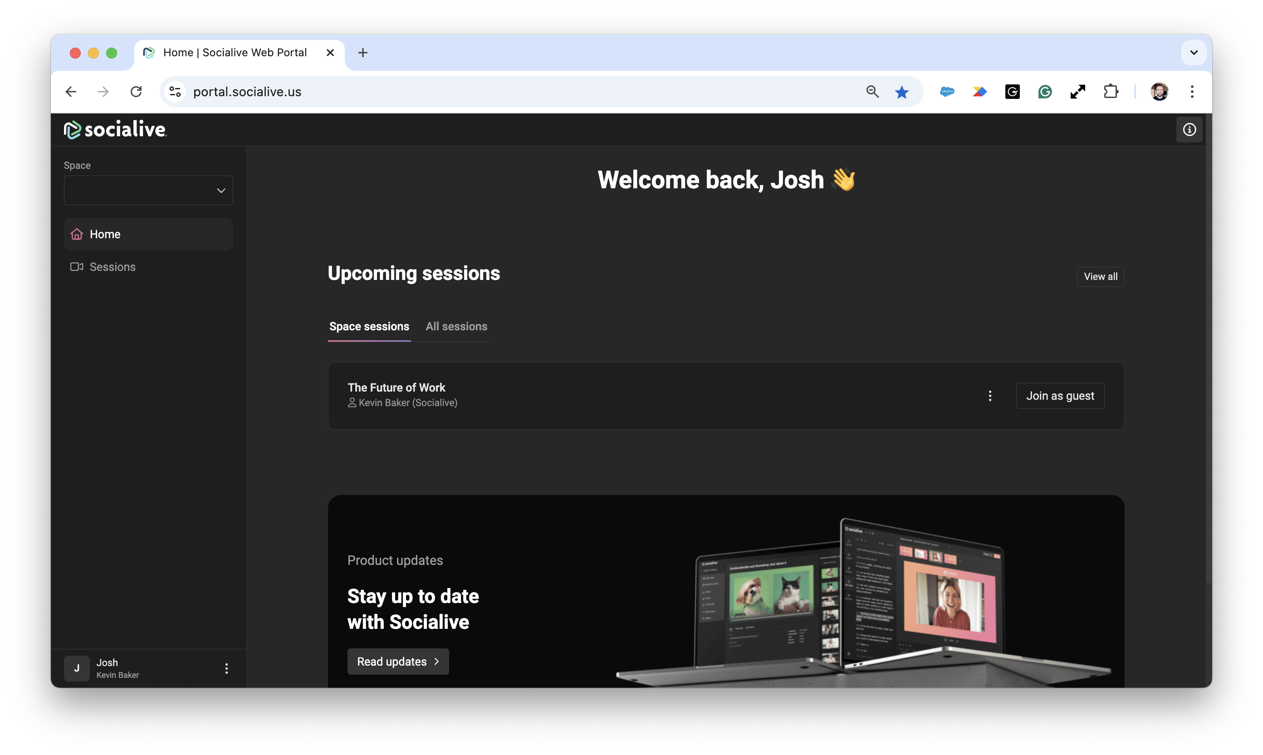Click the Socialive logo
1263x755 pixels.
pos(115,130)
